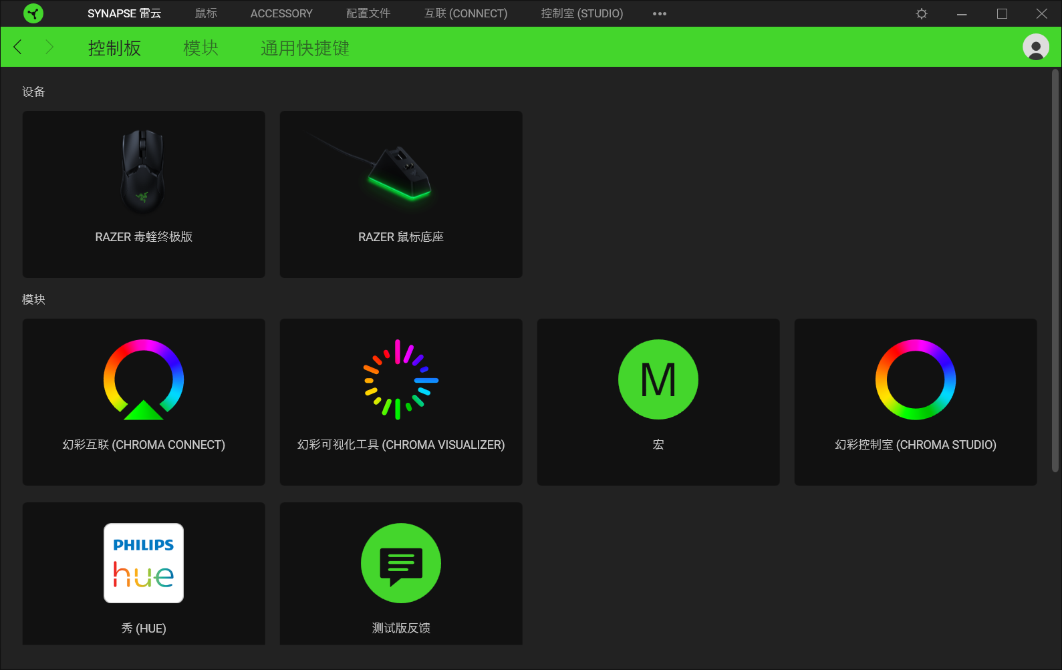The width and height of the screenshot is (1062, 670).
Task: Click 幻彩可视化工具 (CHROMA VISUALIZER) label
Action: pos(401,445)
